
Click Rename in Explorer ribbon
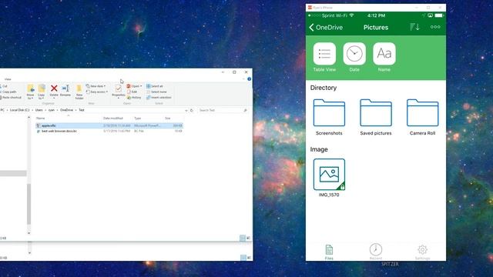tap(65, 91)
